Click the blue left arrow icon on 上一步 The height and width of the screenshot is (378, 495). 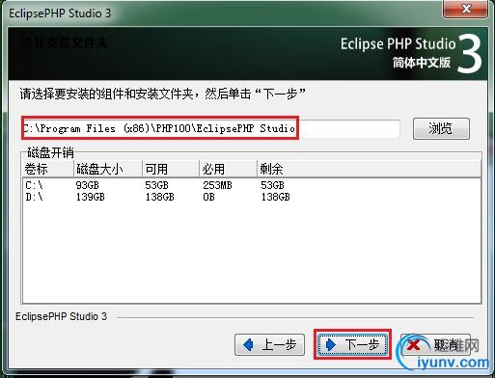coord(248,344)
